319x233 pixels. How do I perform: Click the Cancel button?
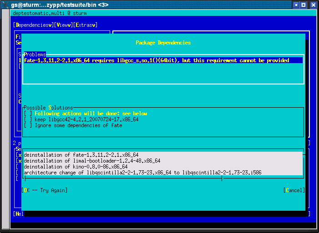click(x=294, y=190)
